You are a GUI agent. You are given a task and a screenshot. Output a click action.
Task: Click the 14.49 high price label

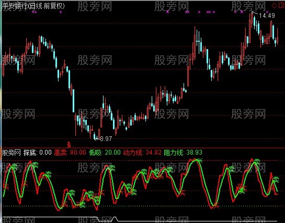tap(267, 16)
